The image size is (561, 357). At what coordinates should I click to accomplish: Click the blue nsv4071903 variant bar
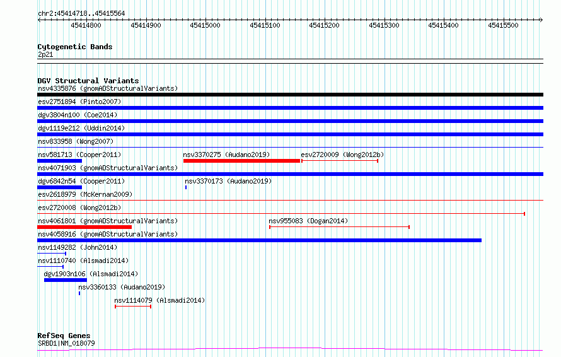[290, 174]
